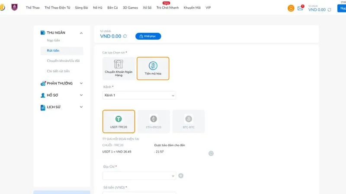346x194 pixels.
Task: Click the Hồ Sơ profile icon
Action: pos(43,95)
